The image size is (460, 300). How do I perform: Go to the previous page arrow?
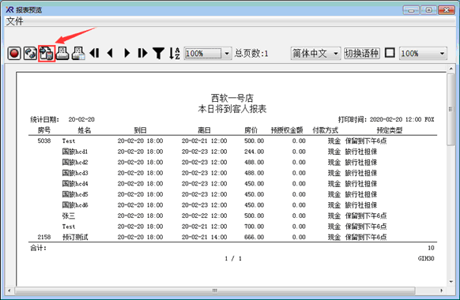111,54
